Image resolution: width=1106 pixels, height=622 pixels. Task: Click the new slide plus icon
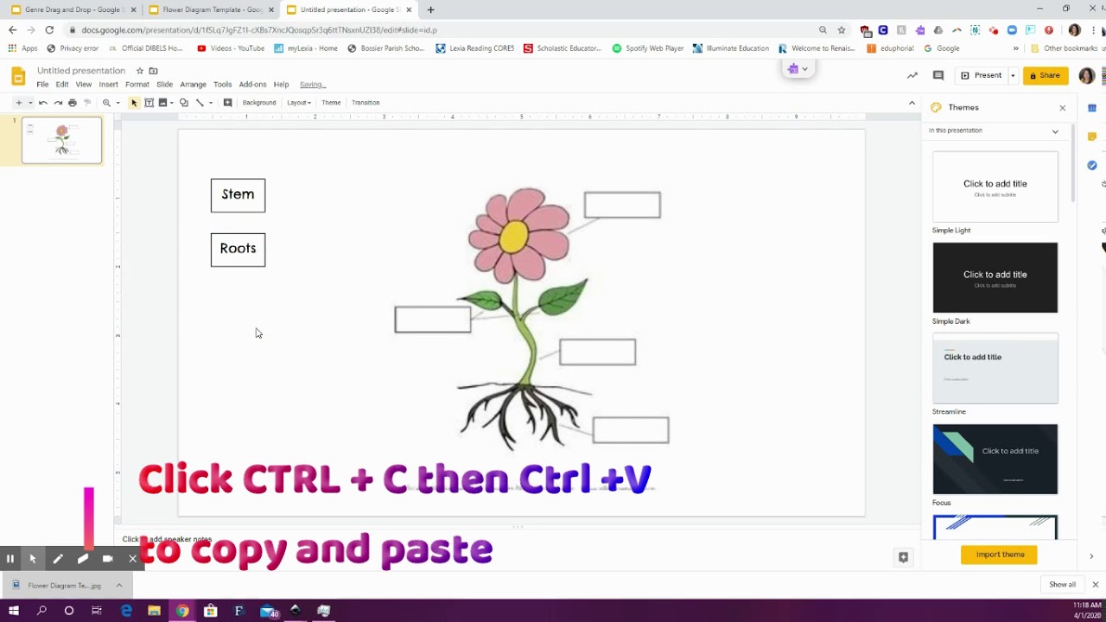pos(18,103)
